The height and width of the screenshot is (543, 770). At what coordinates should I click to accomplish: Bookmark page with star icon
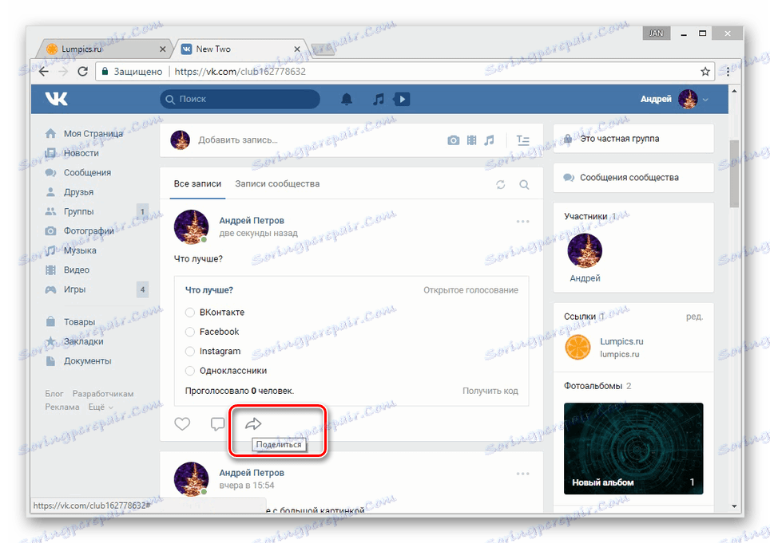click(x=705, y=72)
